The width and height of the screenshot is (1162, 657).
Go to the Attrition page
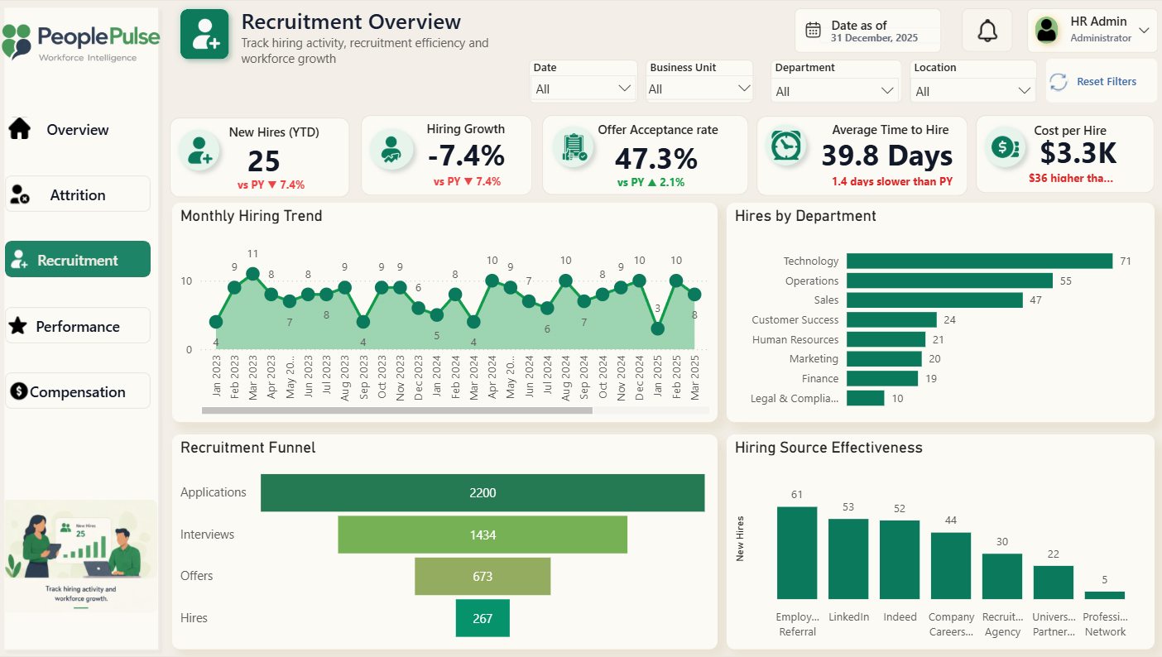click(x=78, y=194)
